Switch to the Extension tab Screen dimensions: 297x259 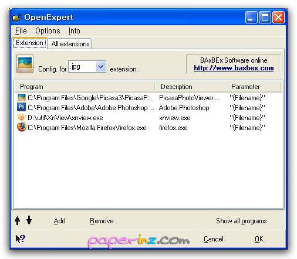(x=29, y=43)
